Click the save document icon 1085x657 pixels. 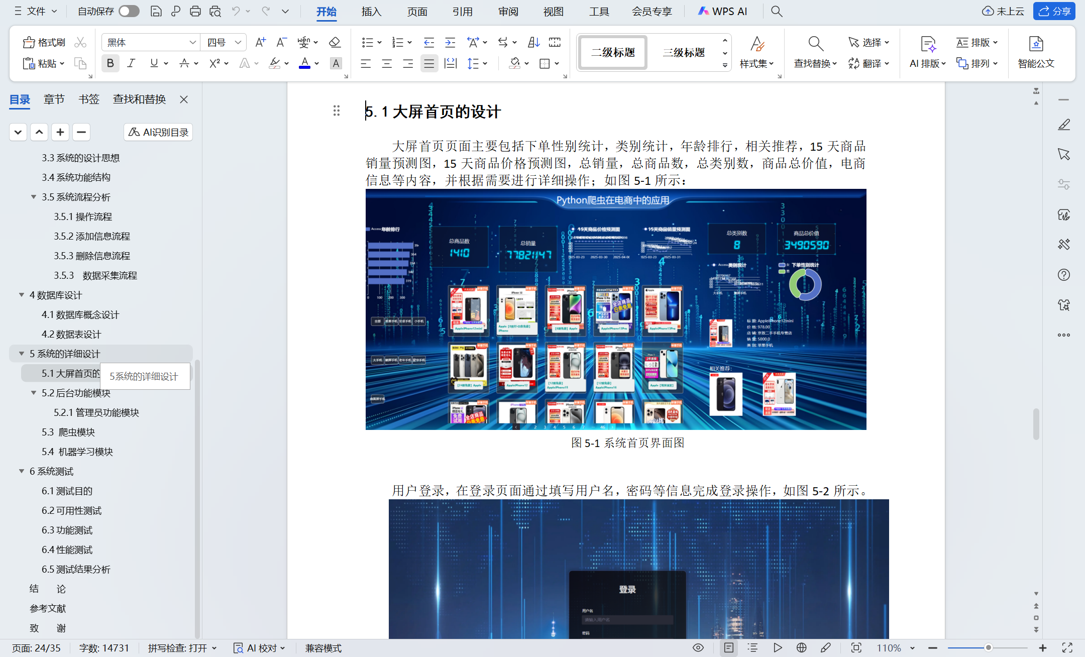(x=156, y=11)
